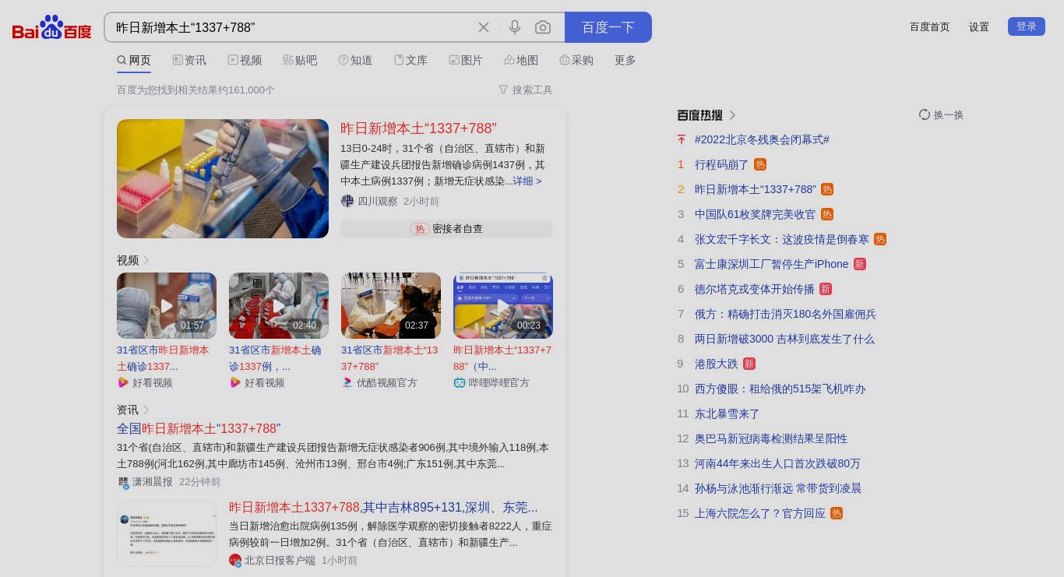The width and height of the screenshot is (1064, 577).
Task: Open 设置 menu
Action: (x=979, y=26)
